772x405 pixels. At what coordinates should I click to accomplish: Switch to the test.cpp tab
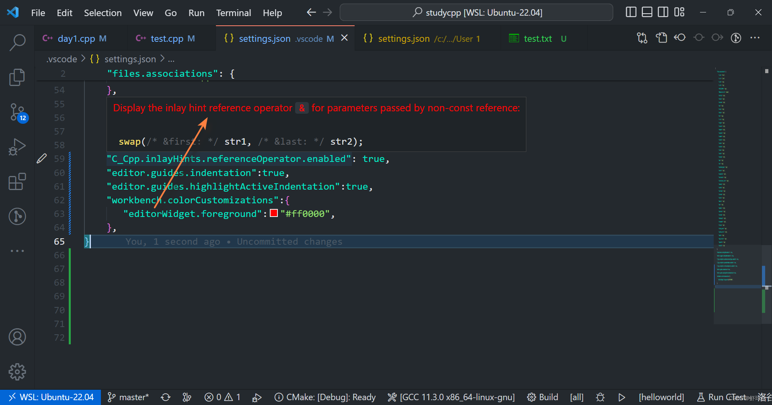pos(172,39)
